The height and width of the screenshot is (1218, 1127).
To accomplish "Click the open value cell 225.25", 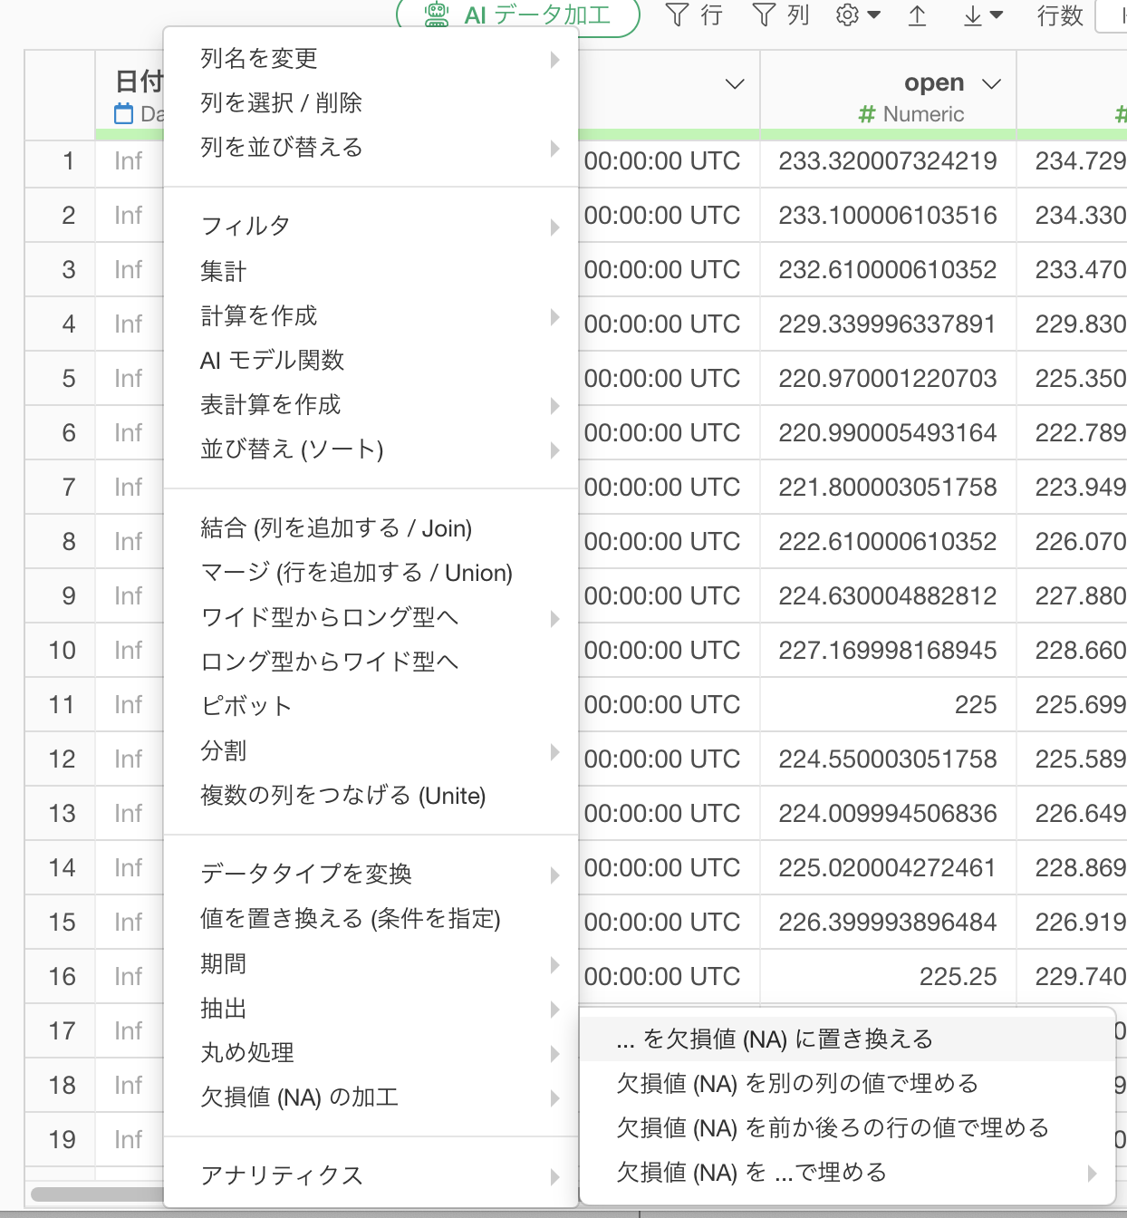I will click(958, 977).
